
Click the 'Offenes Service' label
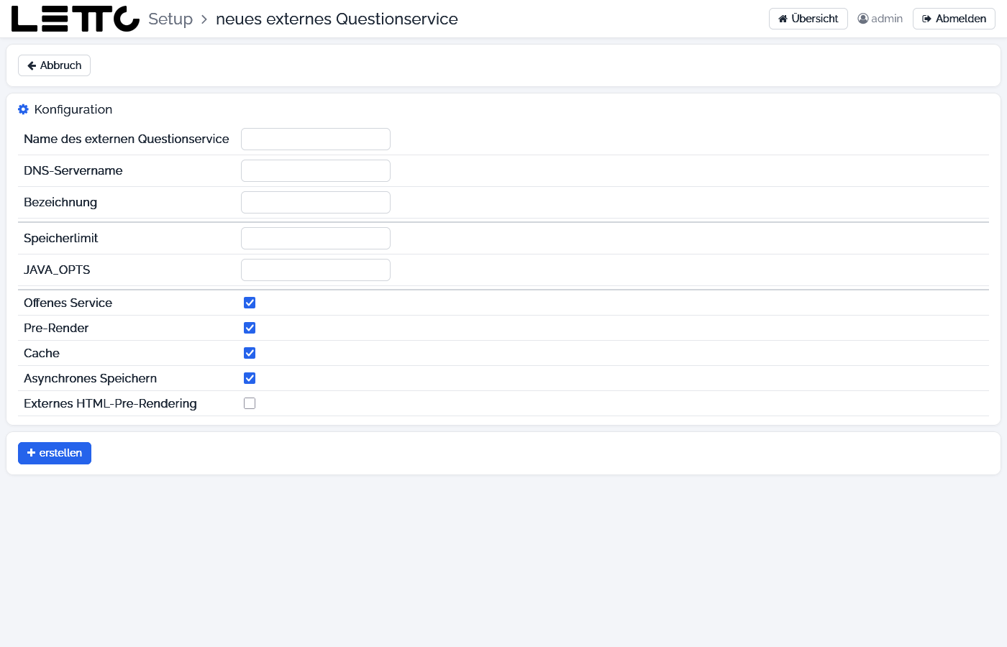68,303
